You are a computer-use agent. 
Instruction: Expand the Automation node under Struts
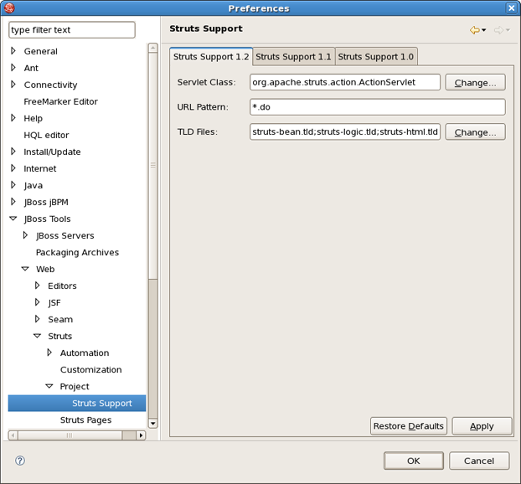coord(49,353)
